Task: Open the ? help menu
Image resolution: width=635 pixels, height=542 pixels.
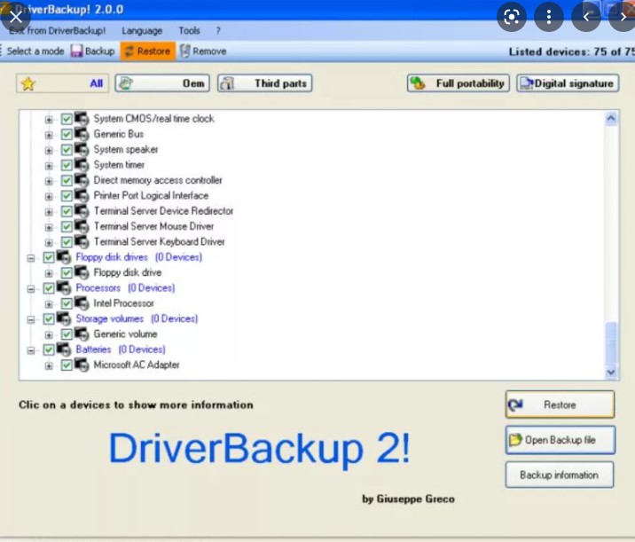Action: (218, 31)
